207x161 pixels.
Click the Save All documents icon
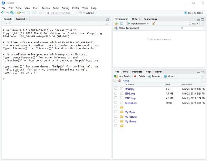(34, 13)
